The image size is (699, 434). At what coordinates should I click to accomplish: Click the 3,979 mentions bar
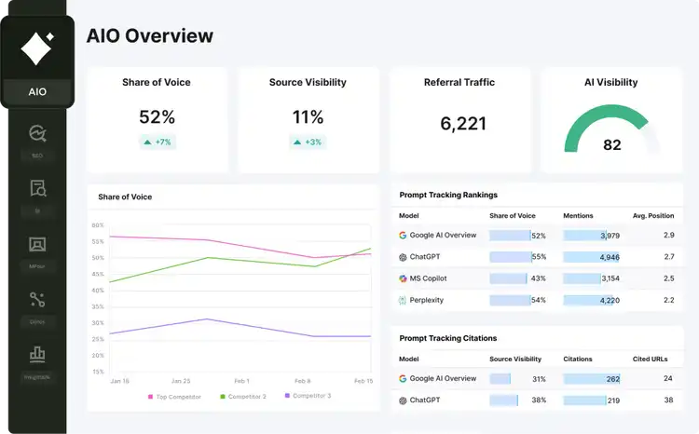tap(584, 236)
